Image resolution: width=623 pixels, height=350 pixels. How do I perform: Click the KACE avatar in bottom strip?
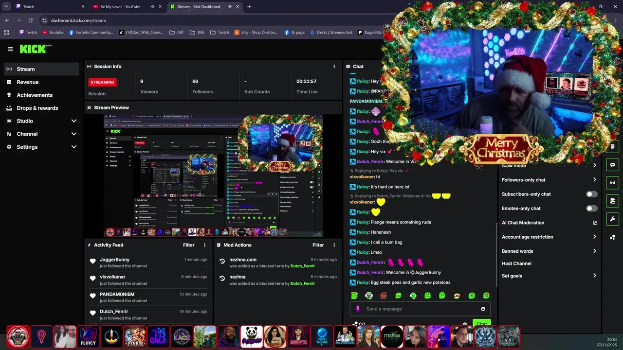(x=182, y=336)
